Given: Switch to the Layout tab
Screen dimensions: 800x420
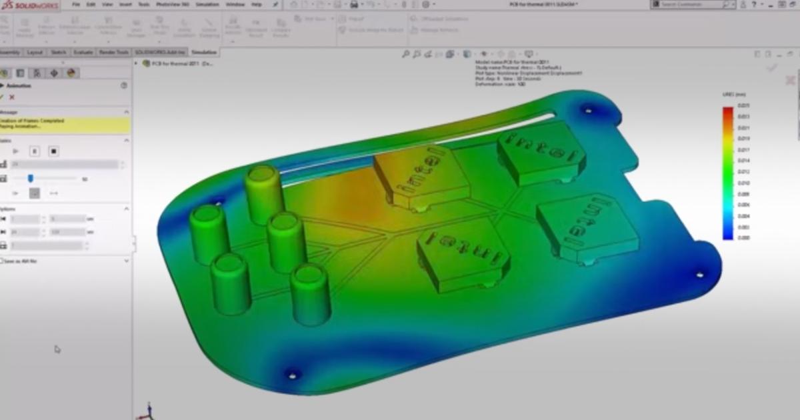Looking at the screenshot, I should point(35,52).
